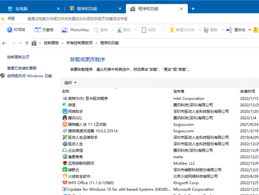The width and height of the screenshot is (259, 195).
Task: Open a new tab with plus button
Action: [193, 8]
